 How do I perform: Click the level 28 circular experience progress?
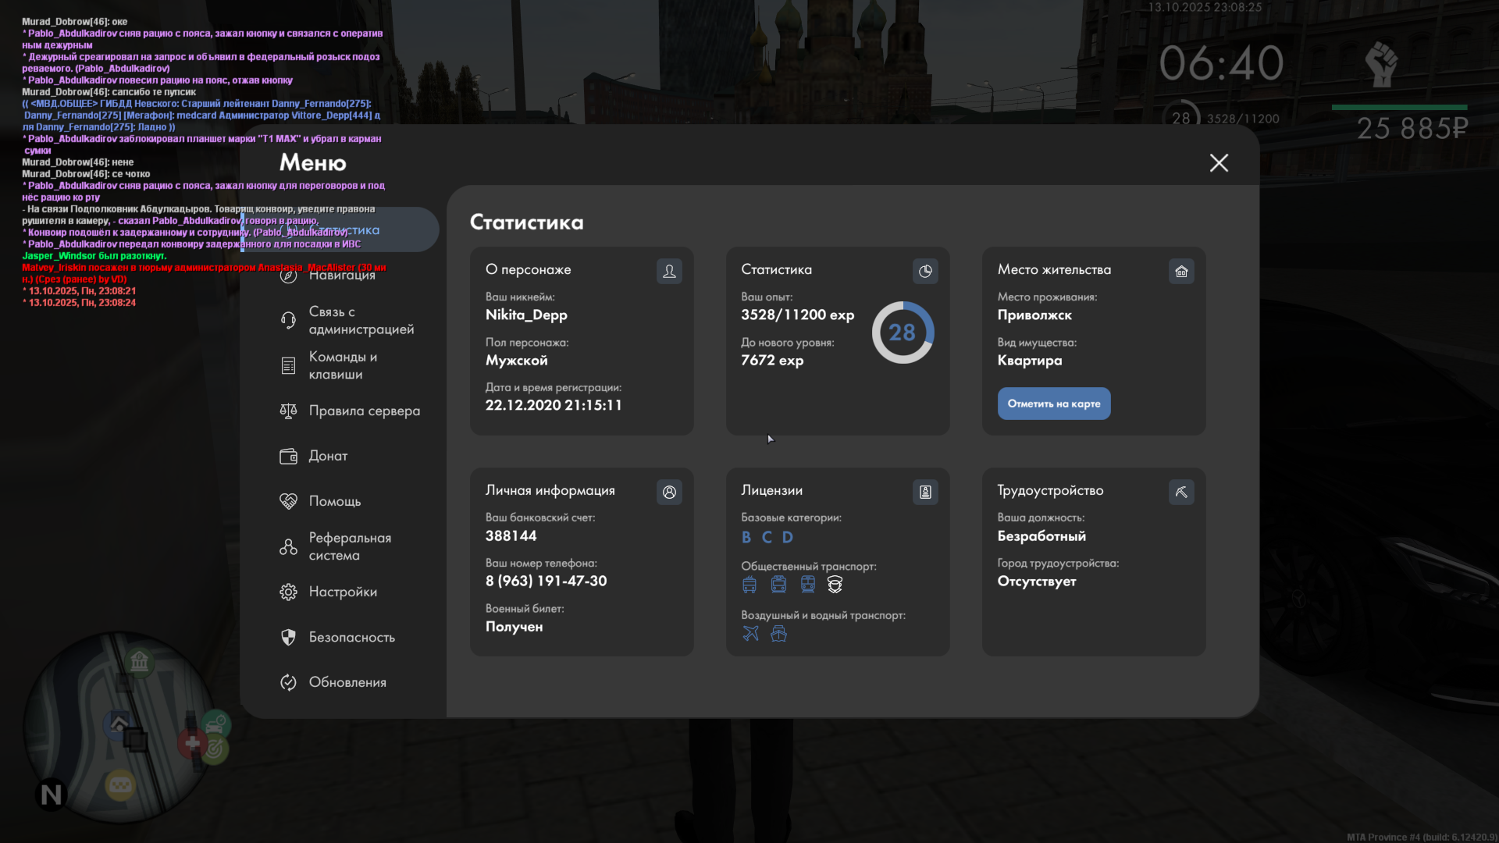(x=903, y=333)
